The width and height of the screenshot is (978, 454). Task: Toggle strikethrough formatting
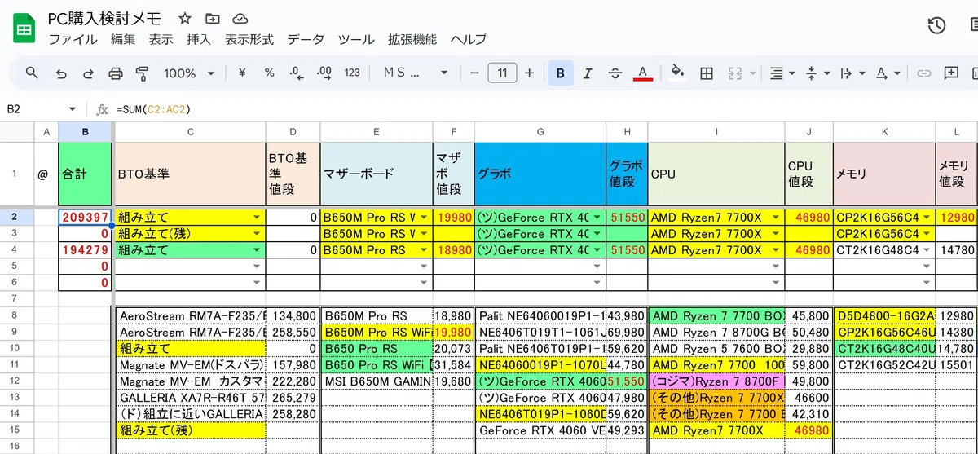pyautogui.click(x=615, y=73)
